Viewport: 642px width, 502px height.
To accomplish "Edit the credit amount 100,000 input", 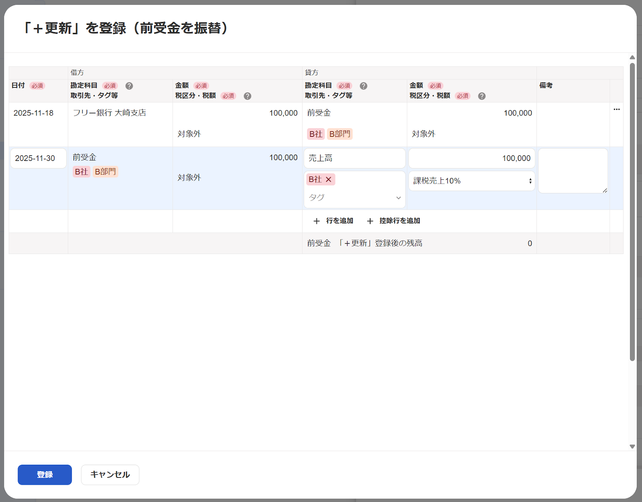I will coord(471,159).
